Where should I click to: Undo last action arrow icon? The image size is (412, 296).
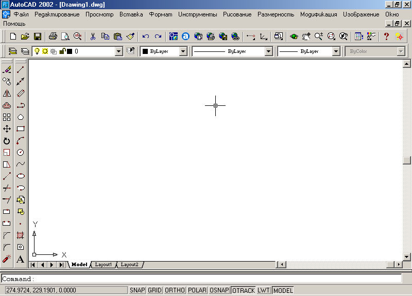tap(146, 36)
